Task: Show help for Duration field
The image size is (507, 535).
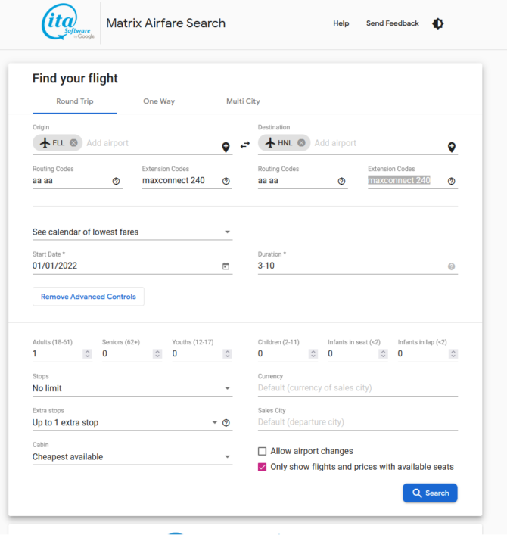Action: (452, 266)
